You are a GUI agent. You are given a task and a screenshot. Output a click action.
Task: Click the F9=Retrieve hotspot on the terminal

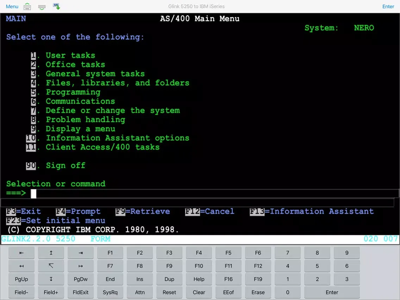pos(143,212)
